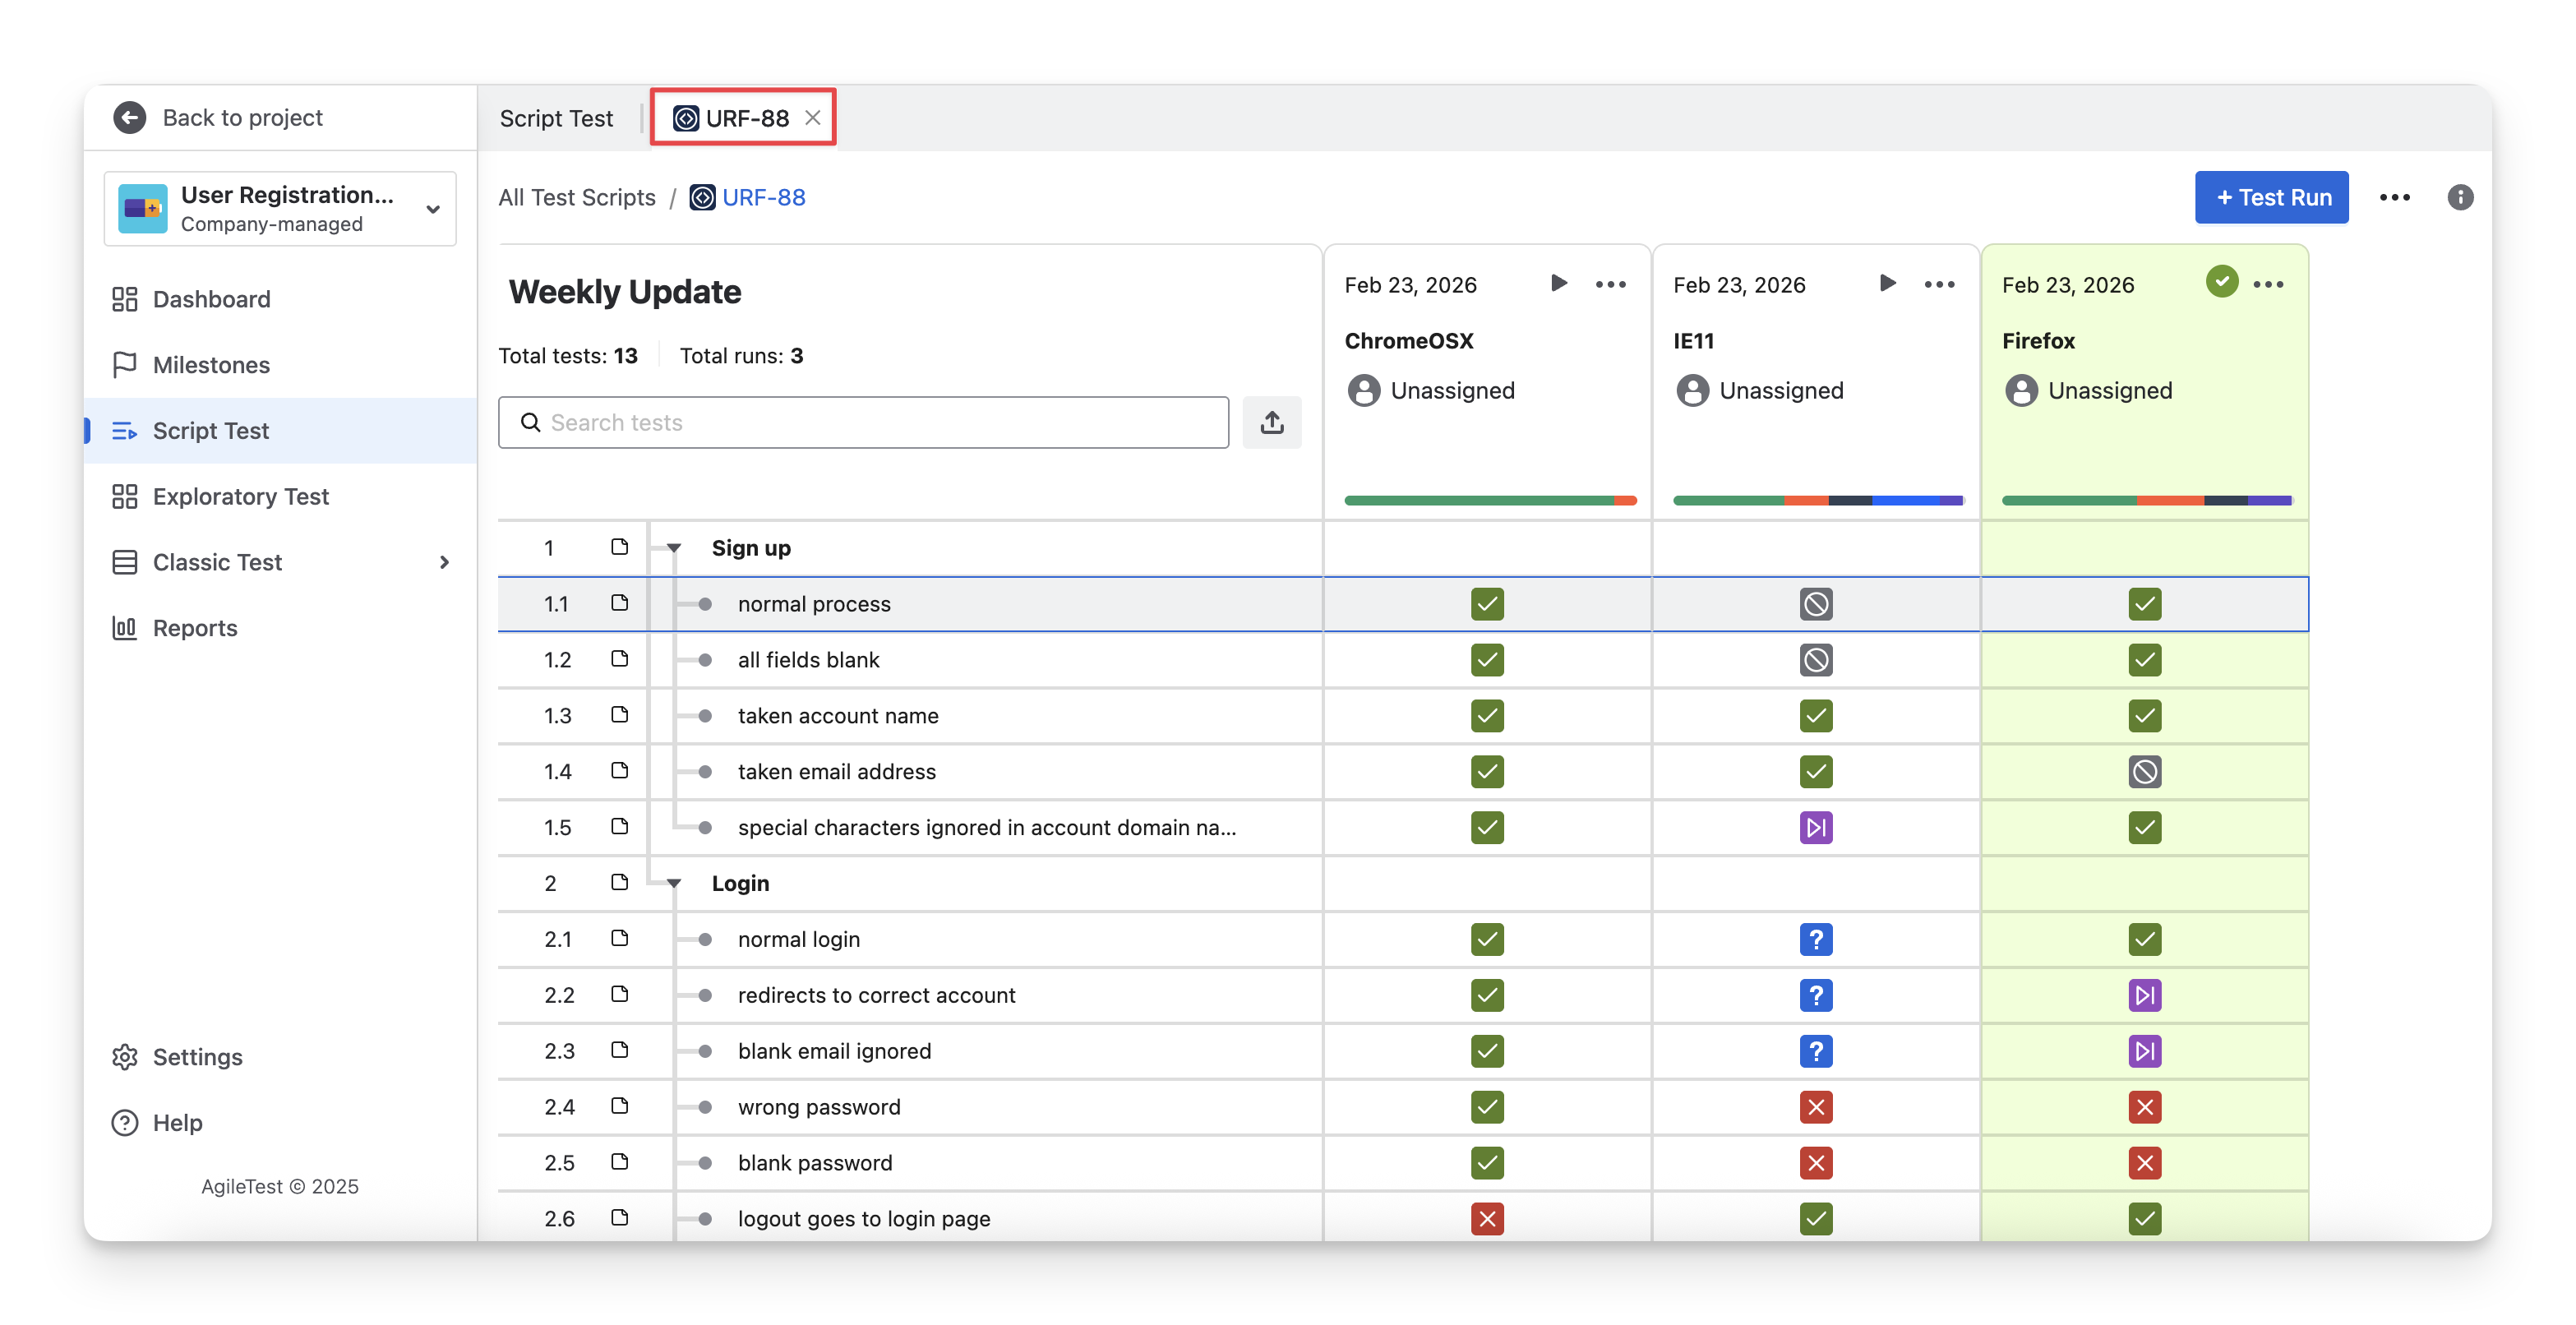Toggle passed checkbox for ChromeOSX all fields blank
The width and height of the screenshot is (2576, 1325).
pyautogui.click(x=1487, y=660)
